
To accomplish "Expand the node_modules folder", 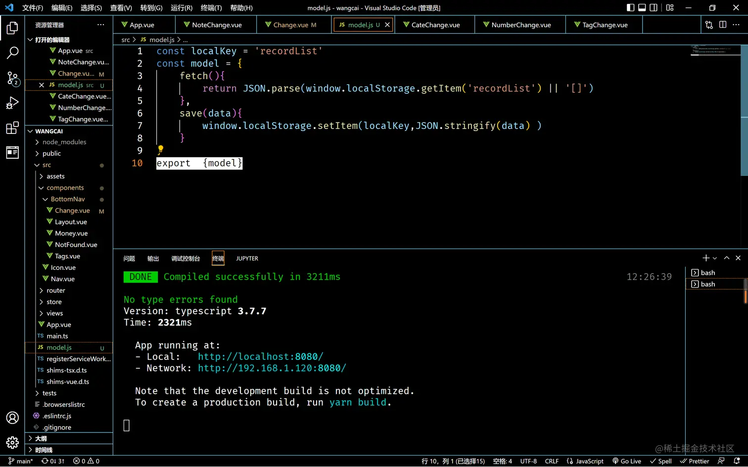I will (x=64, y=142).
